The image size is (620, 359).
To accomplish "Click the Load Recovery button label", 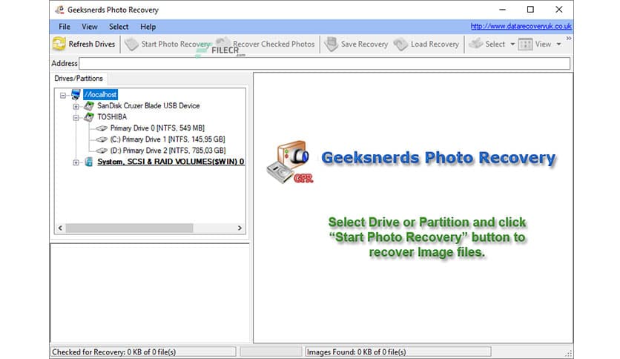I will 435,44.
